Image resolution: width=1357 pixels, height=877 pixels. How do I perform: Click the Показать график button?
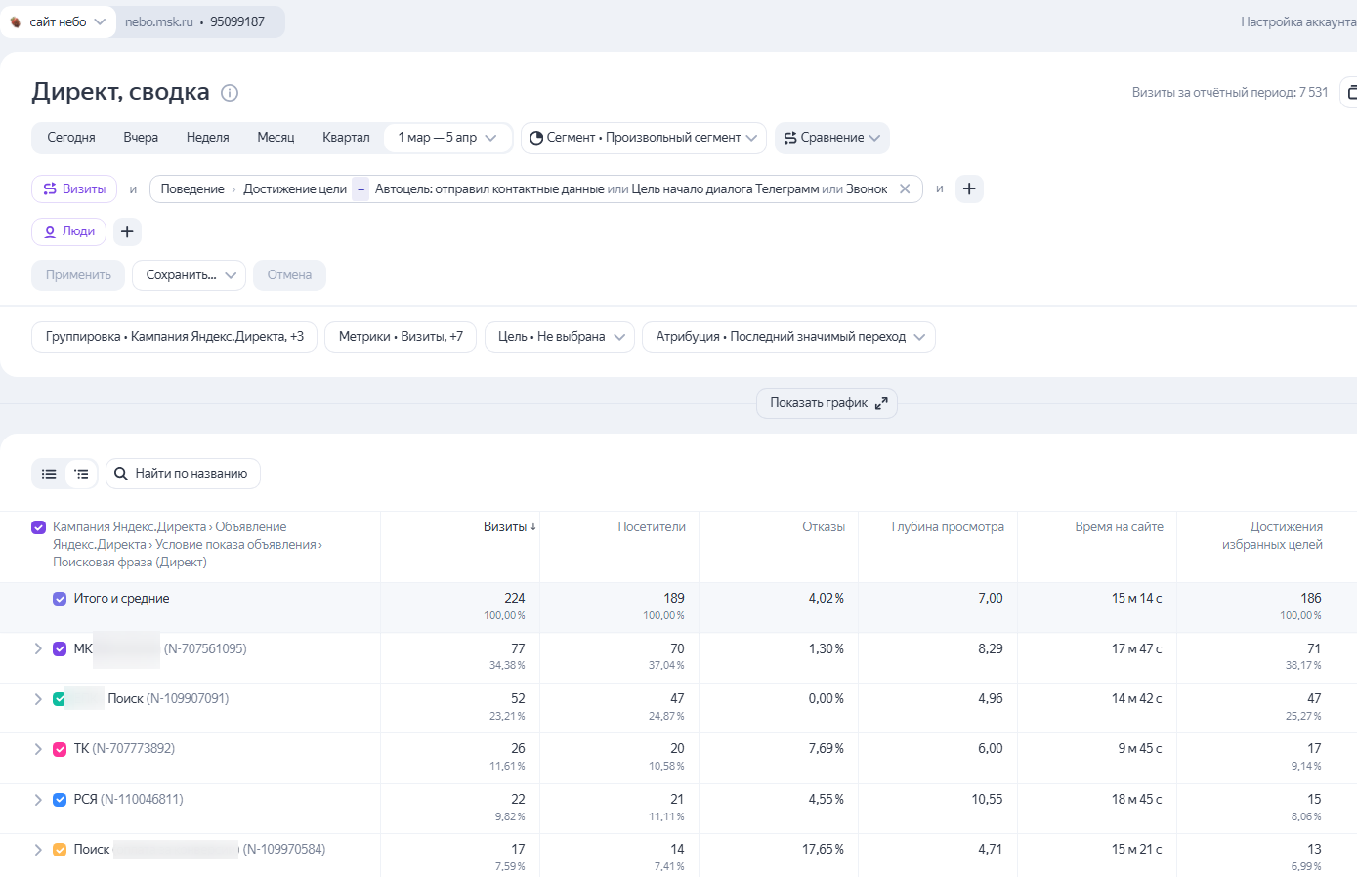827,403
